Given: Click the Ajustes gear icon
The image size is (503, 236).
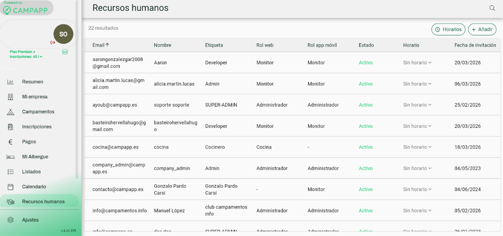Looking at the screenshot, I should (10, 220).
